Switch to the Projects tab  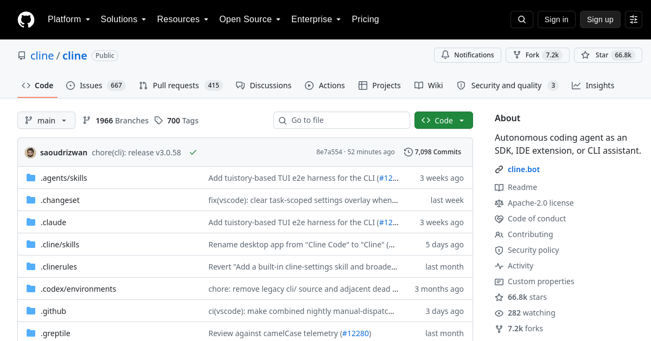(380, 86)
